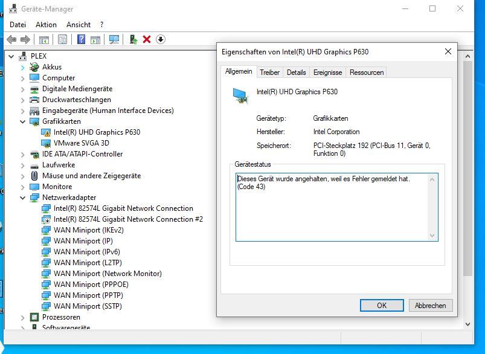The width and height of the screenshot is (485, 354).
Task: Click the disable device down-arrow icon
Action: click(161, 39)
